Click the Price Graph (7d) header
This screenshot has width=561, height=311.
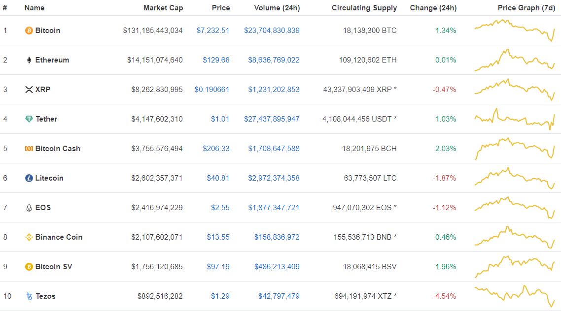(526, 8)
